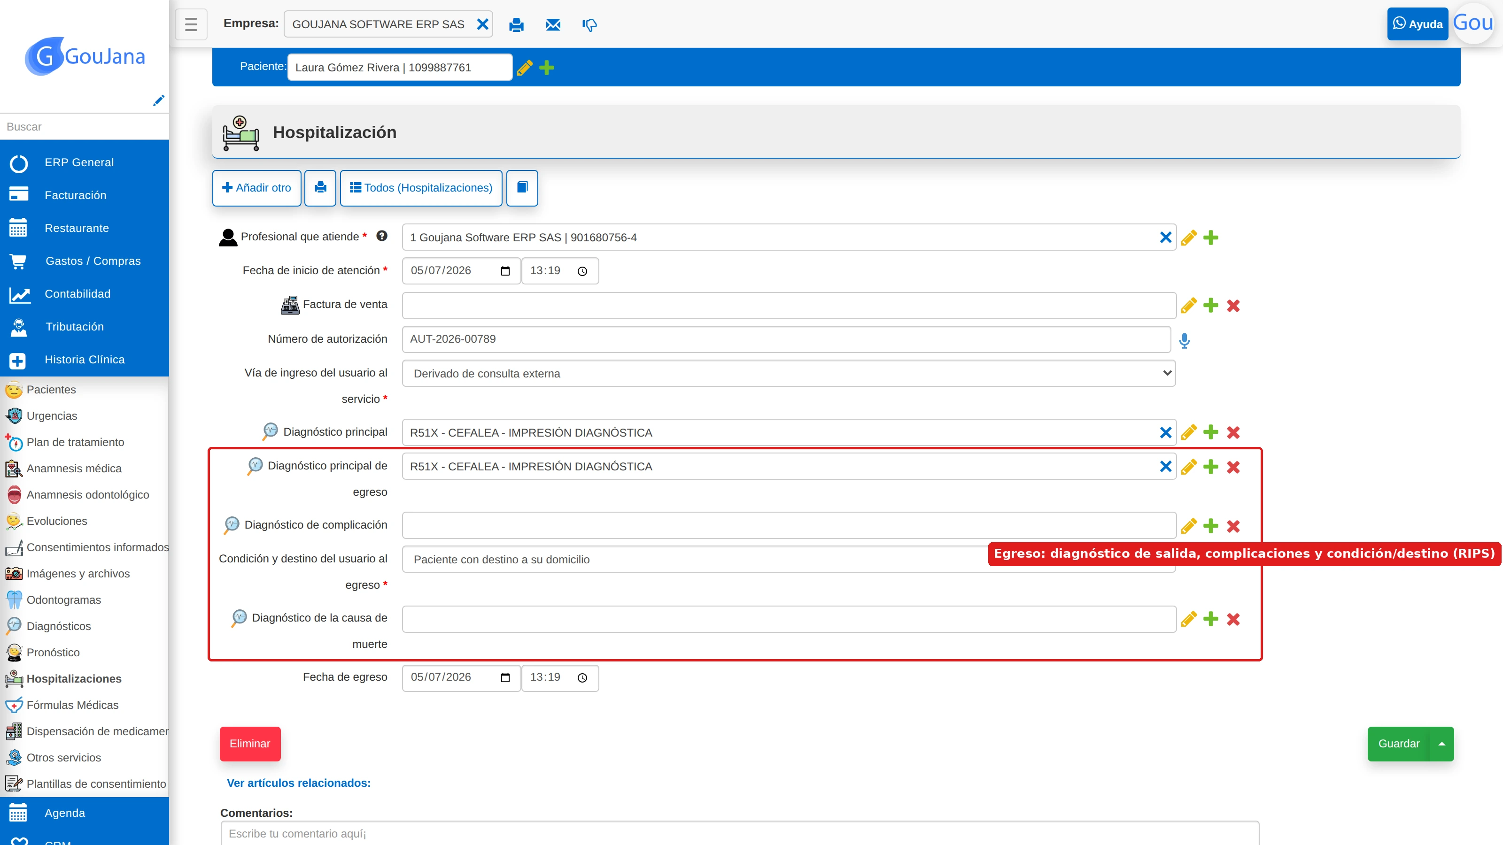Viewport: 1503px width, 845px height.
Task: Open time picker for Fecha de egreso
Action: (582, 677)
